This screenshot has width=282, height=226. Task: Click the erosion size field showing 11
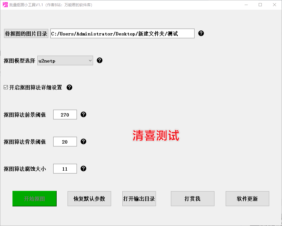[x=65, y=169]
